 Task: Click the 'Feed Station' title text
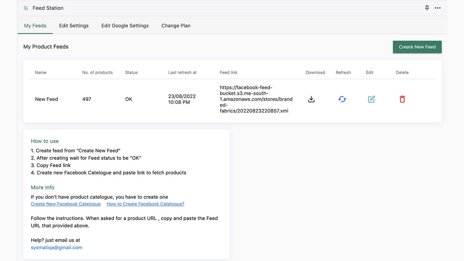48,8
